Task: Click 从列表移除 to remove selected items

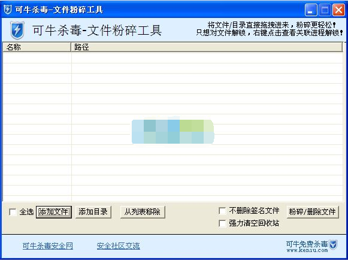Action: [x=143, y=212]
